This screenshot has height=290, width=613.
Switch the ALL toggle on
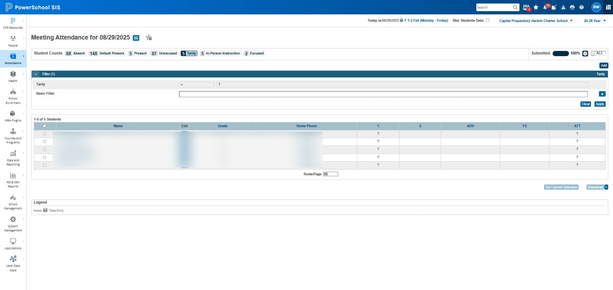click(598, 53)
